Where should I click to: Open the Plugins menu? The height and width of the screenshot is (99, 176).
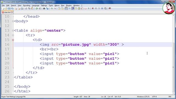tap(69, 5)
